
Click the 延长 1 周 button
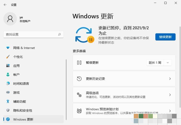(155, 63)
